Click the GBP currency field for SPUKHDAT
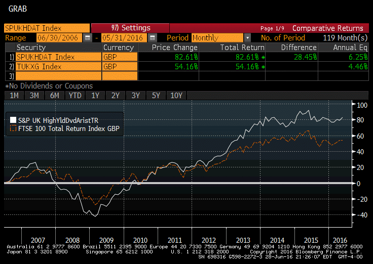 tap(120, 57)
